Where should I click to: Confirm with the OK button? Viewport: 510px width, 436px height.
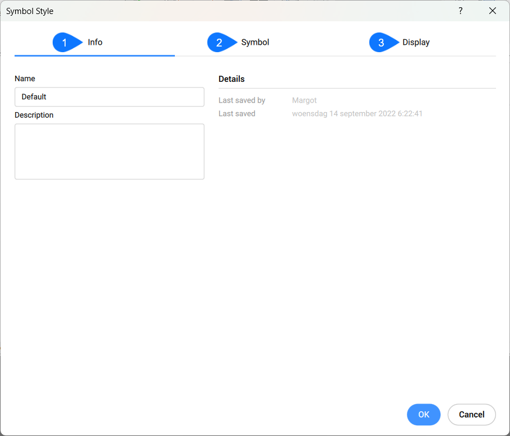(424, 415)
